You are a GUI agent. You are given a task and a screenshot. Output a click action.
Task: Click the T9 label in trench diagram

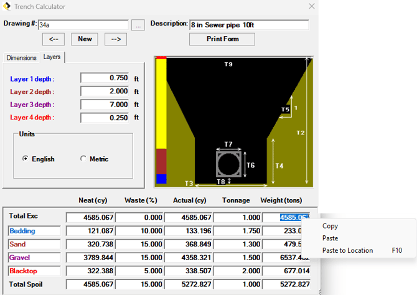228,64
